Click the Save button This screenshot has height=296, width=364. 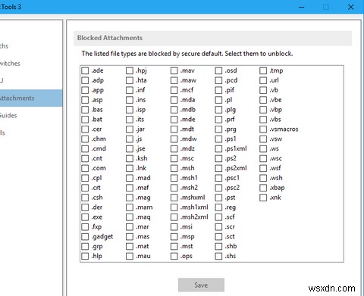click(201, 285)
